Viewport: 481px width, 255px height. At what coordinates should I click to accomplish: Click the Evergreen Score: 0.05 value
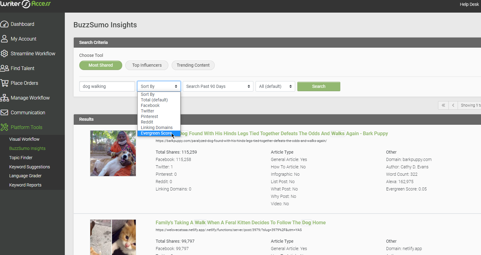coord(406,189)
